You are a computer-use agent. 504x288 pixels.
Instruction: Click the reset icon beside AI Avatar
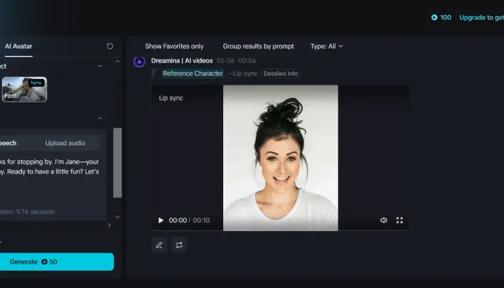[x=110, y=46]
